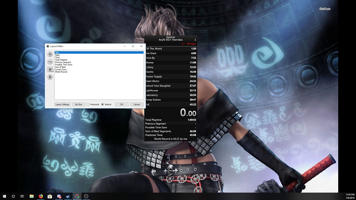The width and height of the screenshot is (356, 200).
Task: Open Cortana search circle in taskbar
Action: point(13,196)
